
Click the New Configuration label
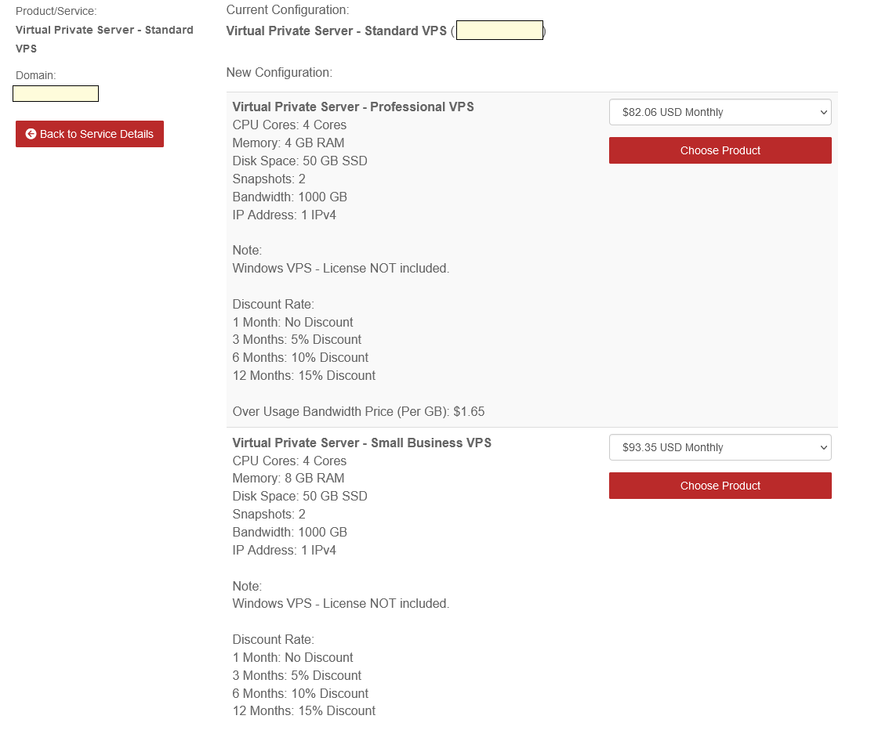click(279, 73)
